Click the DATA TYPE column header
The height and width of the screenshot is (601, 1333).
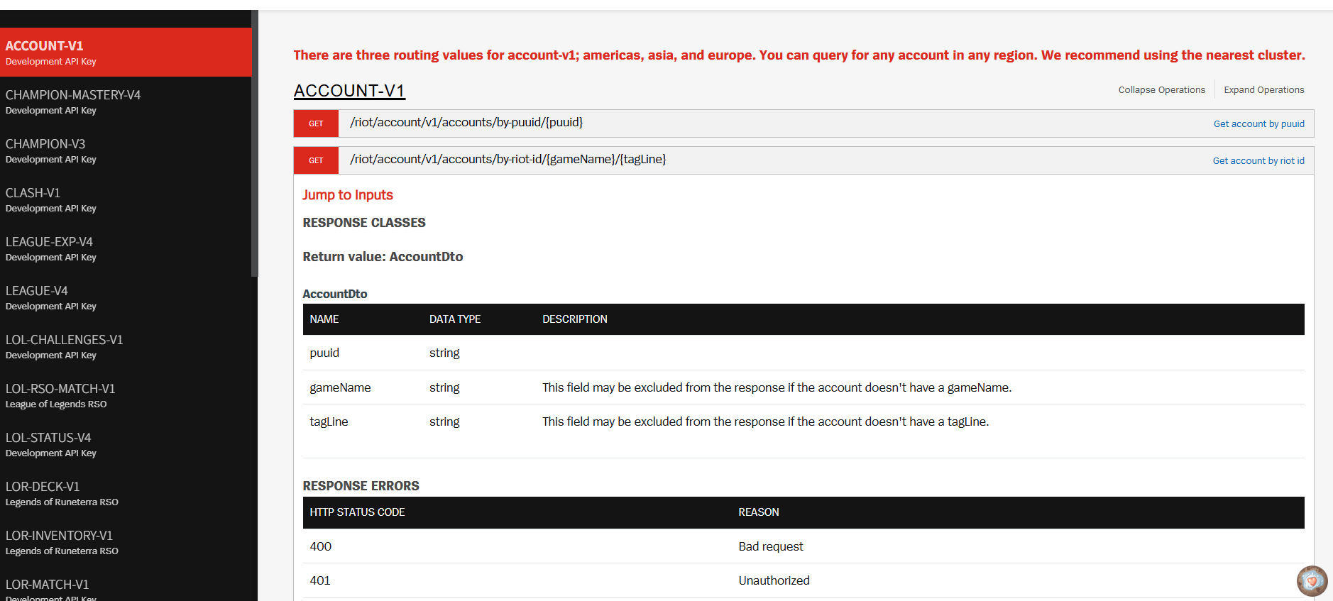click(455, 319)
